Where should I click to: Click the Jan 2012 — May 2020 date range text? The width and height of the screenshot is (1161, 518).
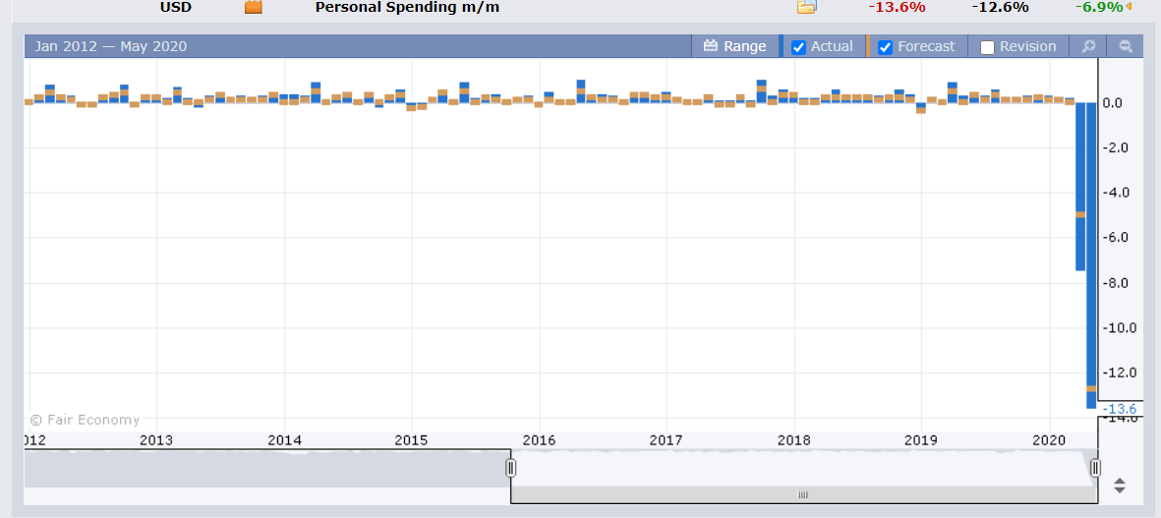pyautogui.click(x=110, y=46)
